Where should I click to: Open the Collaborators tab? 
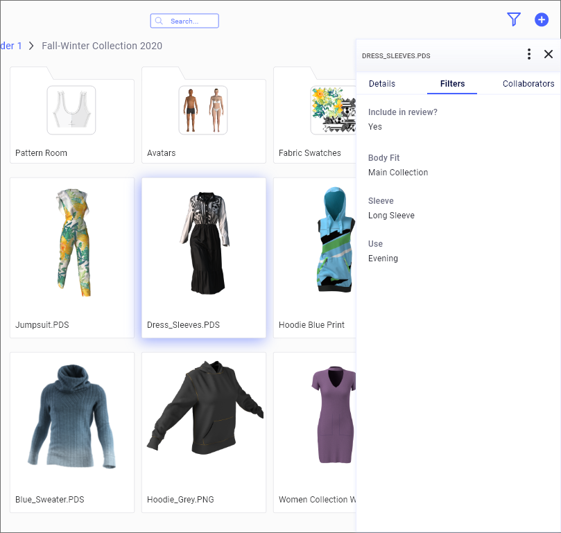[528, 84]
